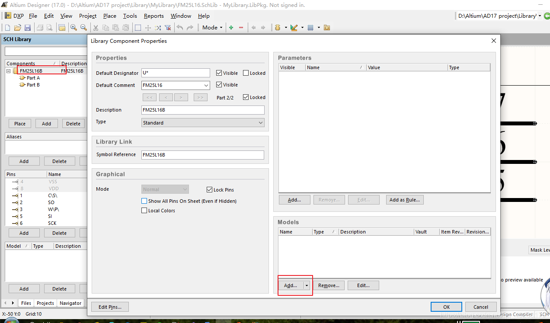Click the Edit Pins button
Viewport: 550px width, 323px height.
tap(110, 307)
